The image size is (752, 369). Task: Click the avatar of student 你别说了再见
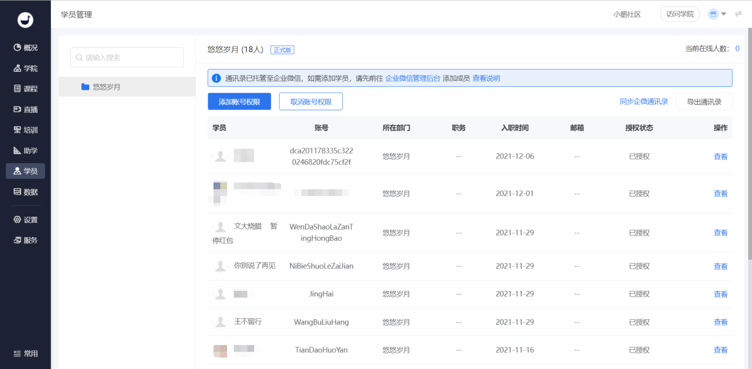[x=220, y=266]
